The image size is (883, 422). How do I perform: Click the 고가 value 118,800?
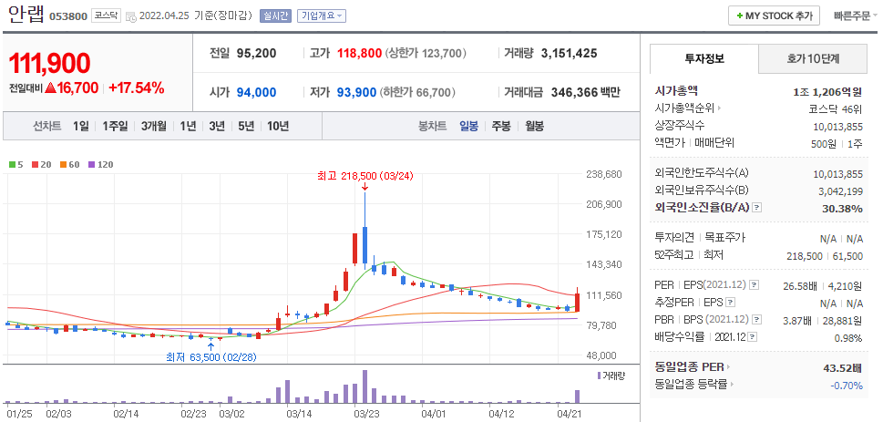tap(360, 54)
